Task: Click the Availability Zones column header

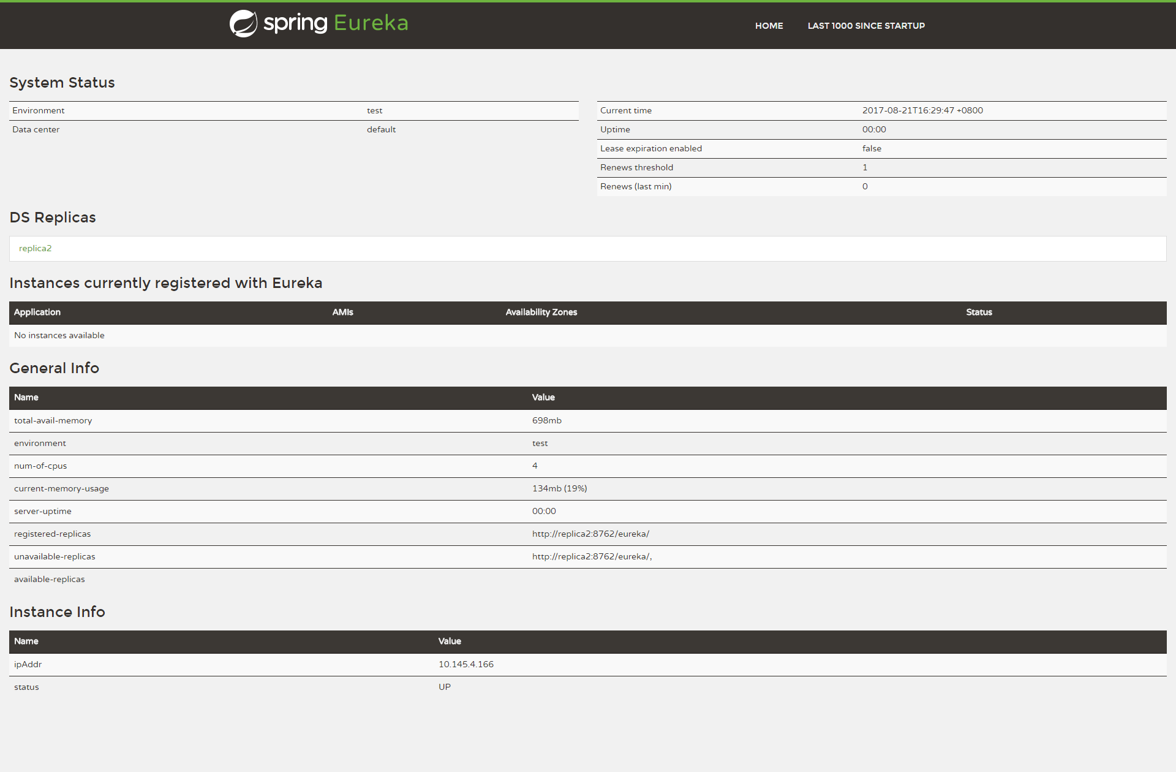Action: point(541,312)
